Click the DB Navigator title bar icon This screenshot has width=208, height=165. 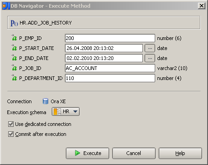click(x=6, y=6)
